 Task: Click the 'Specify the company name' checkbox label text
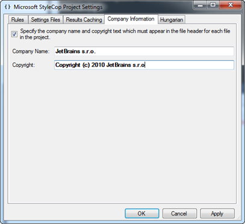pos(125,34)
